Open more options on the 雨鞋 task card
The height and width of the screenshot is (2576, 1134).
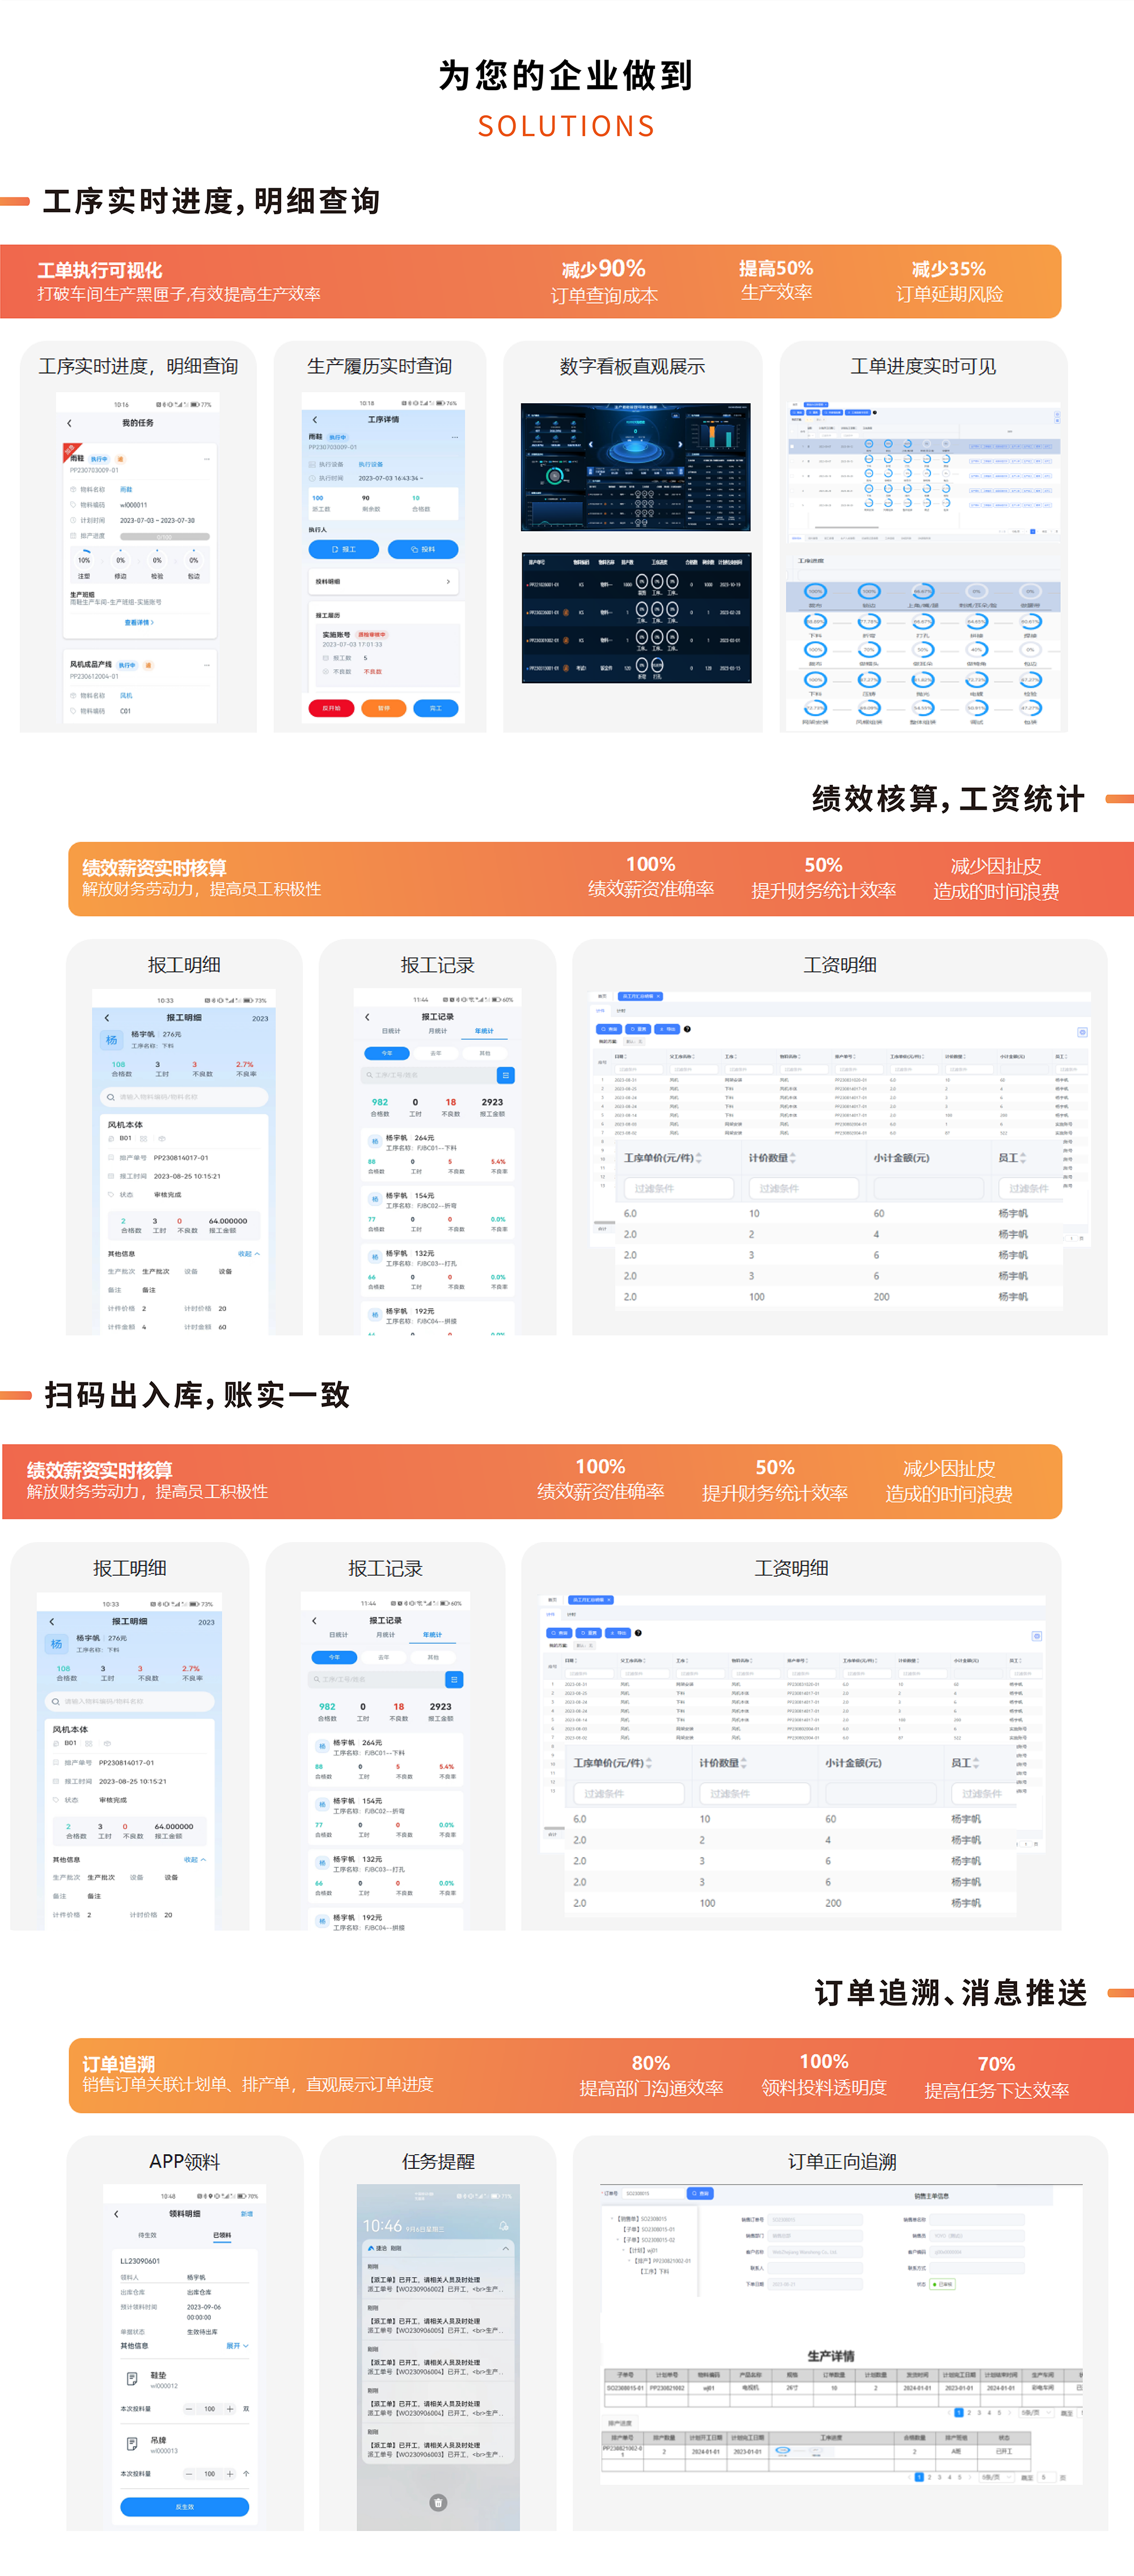[207, 459]
